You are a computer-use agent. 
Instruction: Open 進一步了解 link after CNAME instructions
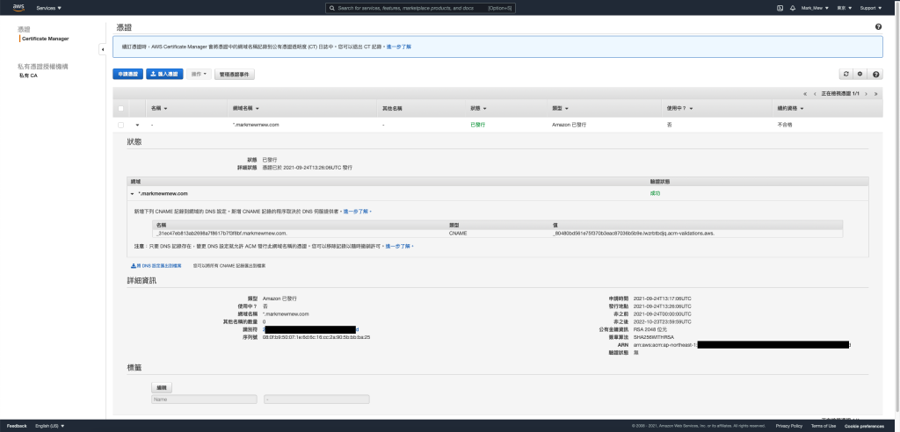point(357,212)
